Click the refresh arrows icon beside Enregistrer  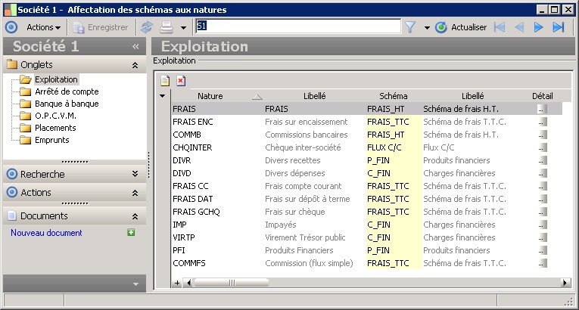pos(147,27)
